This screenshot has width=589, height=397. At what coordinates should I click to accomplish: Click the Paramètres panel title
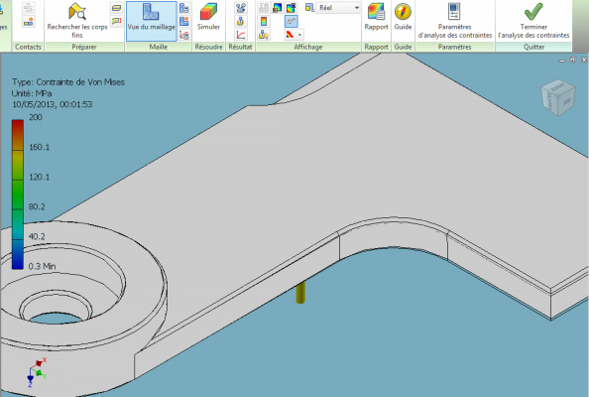tap(454, 47)
